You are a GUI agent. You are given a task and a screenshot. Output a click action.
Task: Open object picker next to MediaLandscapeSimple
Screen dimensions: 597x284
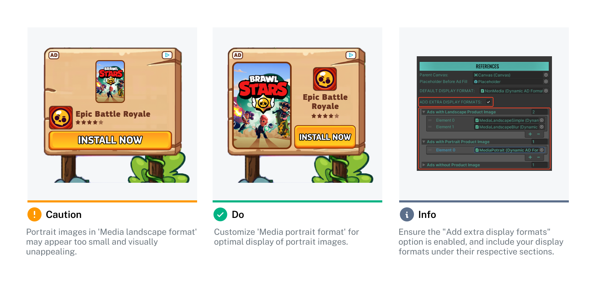tap(542, 120)
